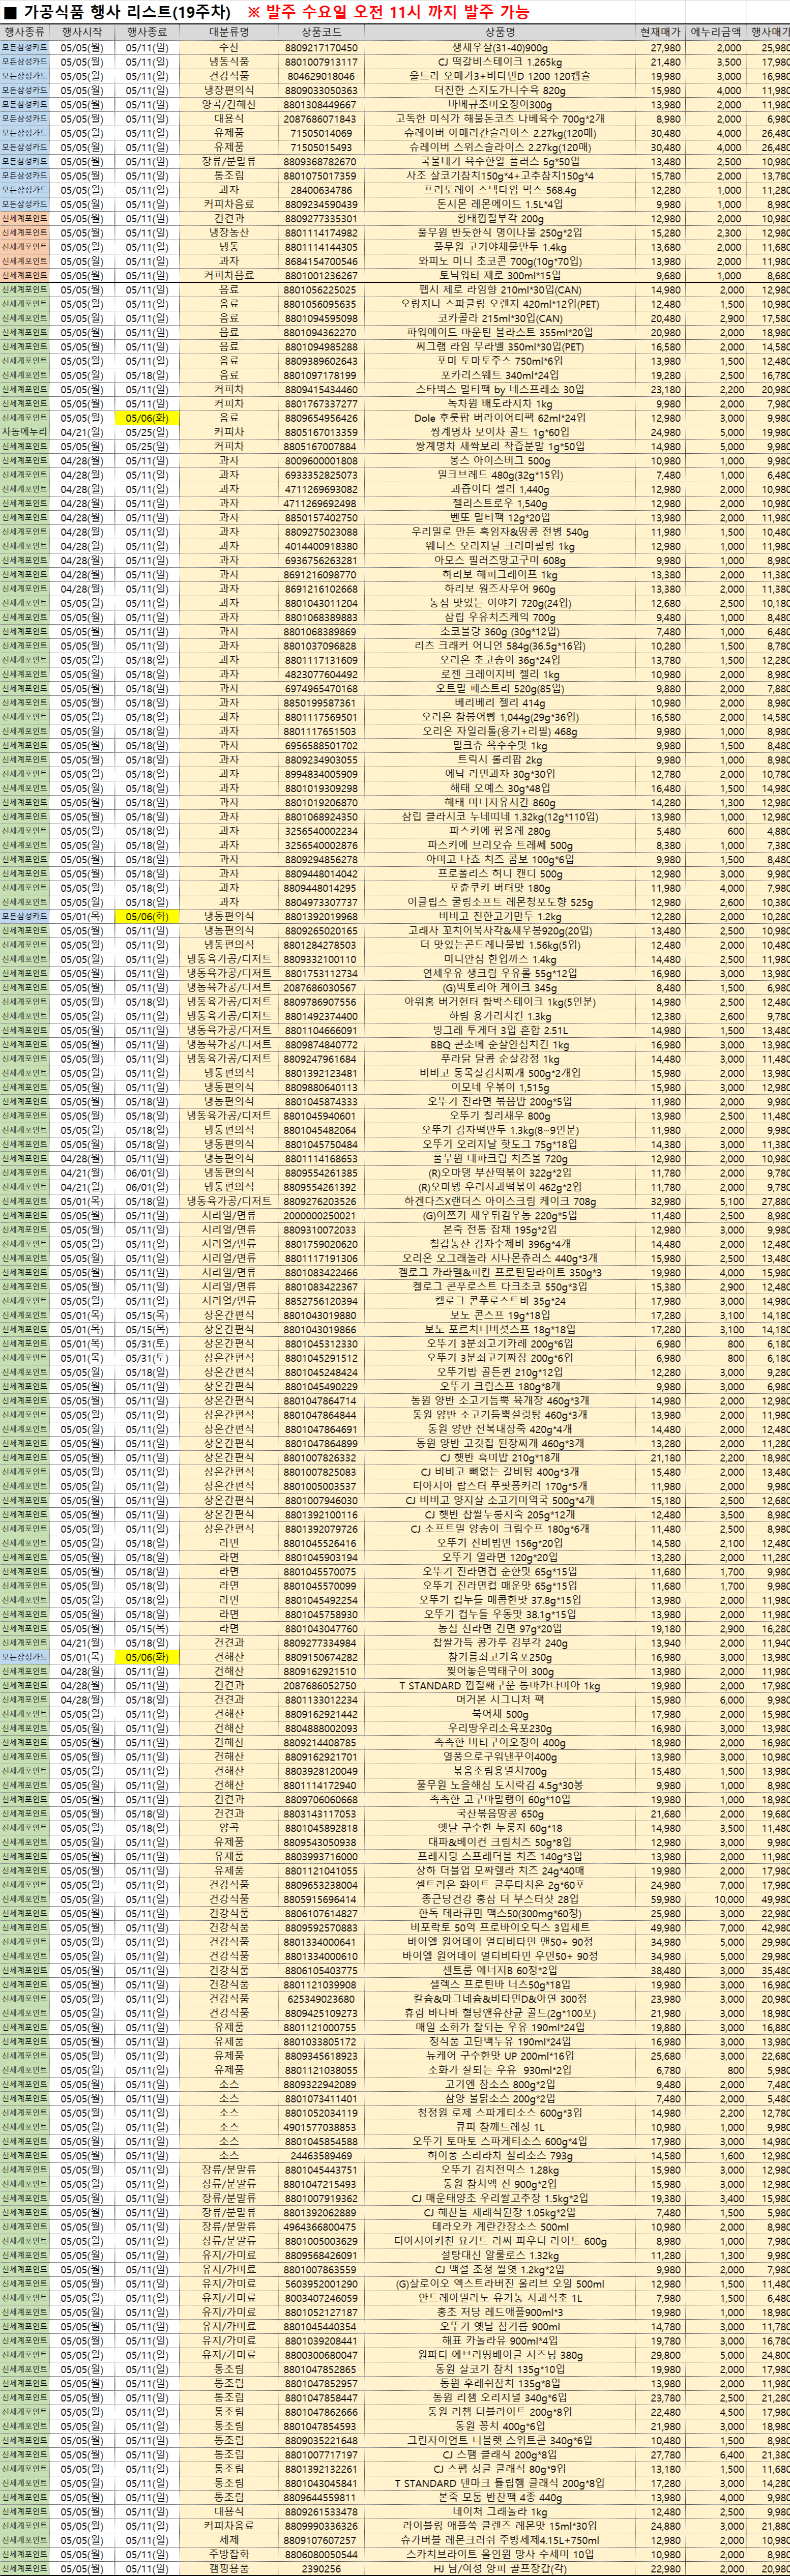Click product code 5603952001290
The image size is (790, 2576).
[321, 2283]
